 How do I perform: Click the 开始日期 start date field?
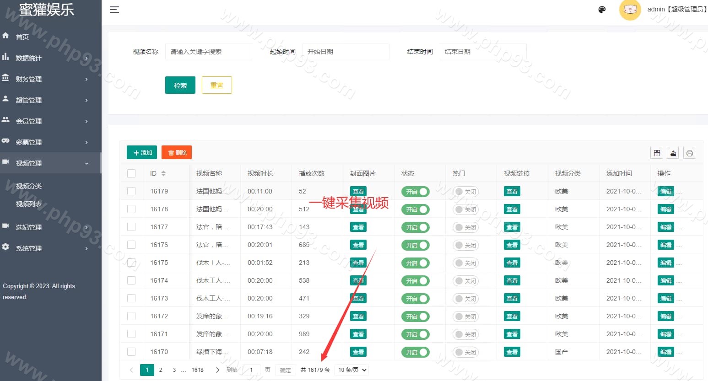click(x=346, y=52)
